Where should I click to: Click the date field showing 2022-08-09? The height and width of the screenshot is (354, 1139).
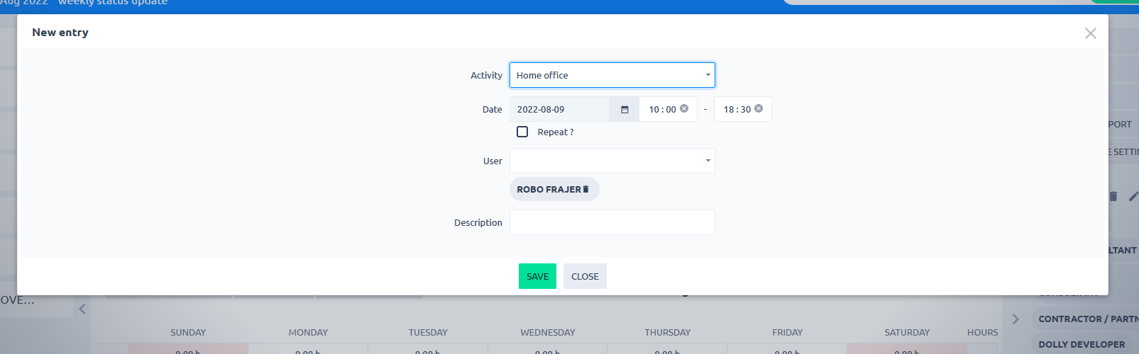point(559,110)
